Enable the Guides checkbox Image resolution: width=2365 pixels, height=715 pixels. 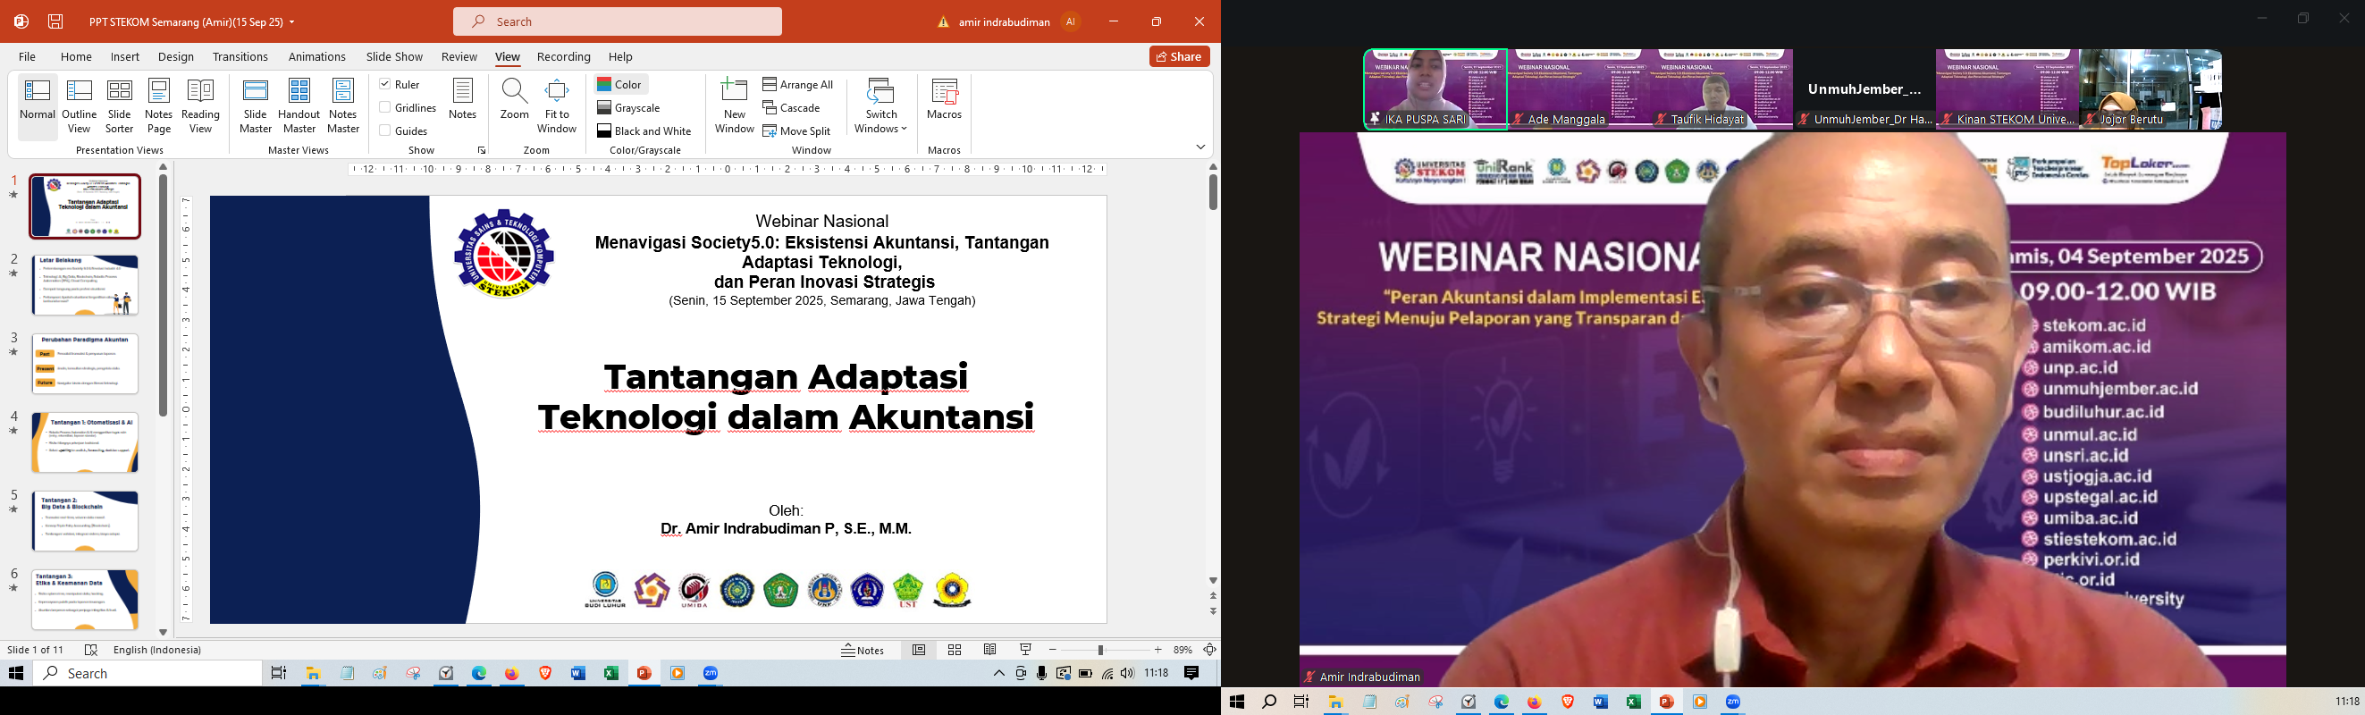pos(385,130)
